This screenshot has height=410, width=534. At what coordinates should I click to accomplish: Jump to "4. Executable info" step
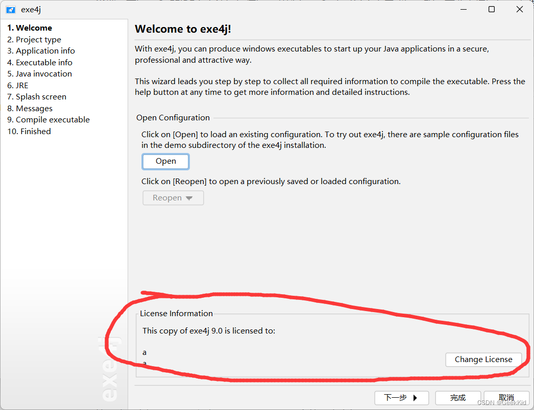coord(39,62)
